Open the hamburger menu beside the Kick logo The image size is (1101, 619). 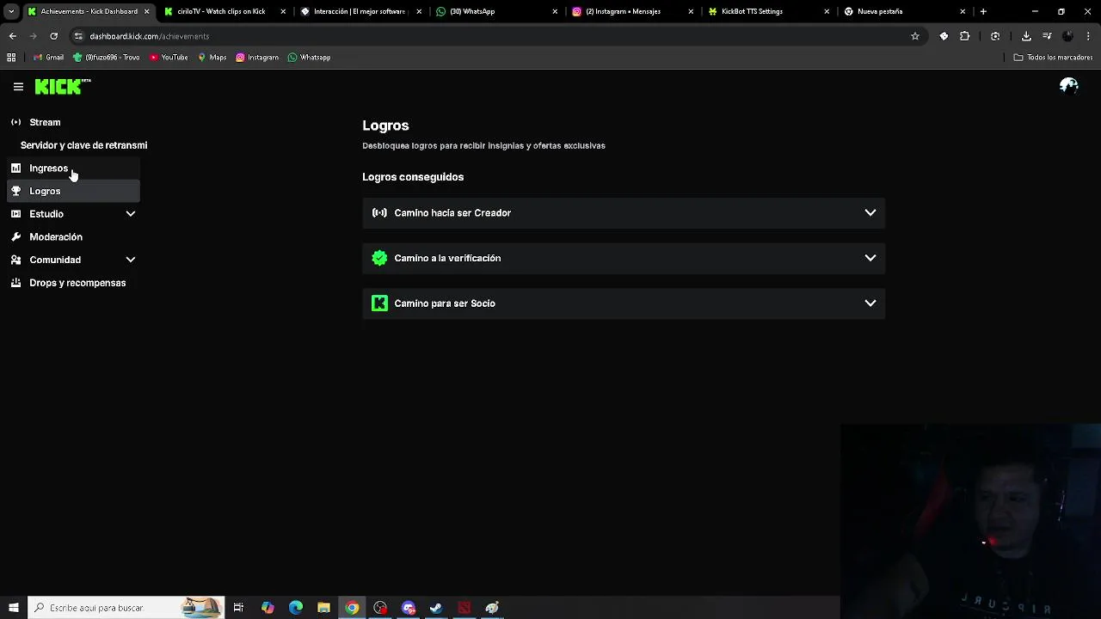[x=18, y=87]
